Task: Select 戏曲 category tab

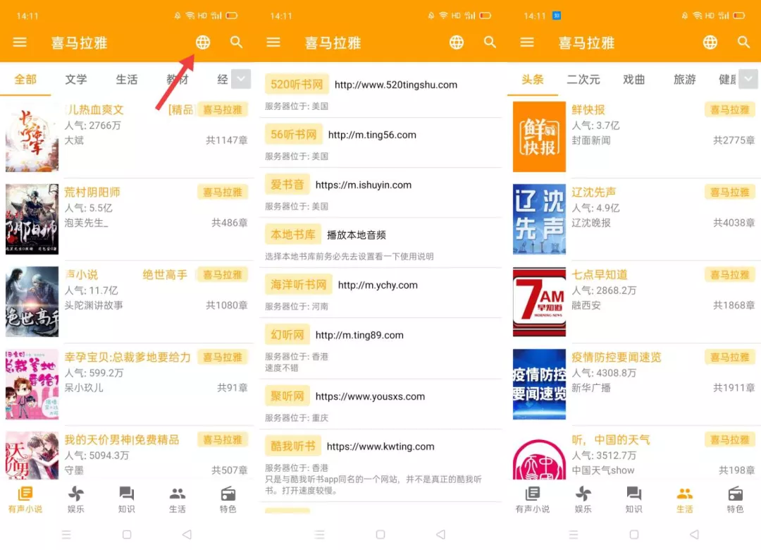Action: point(634,79)
